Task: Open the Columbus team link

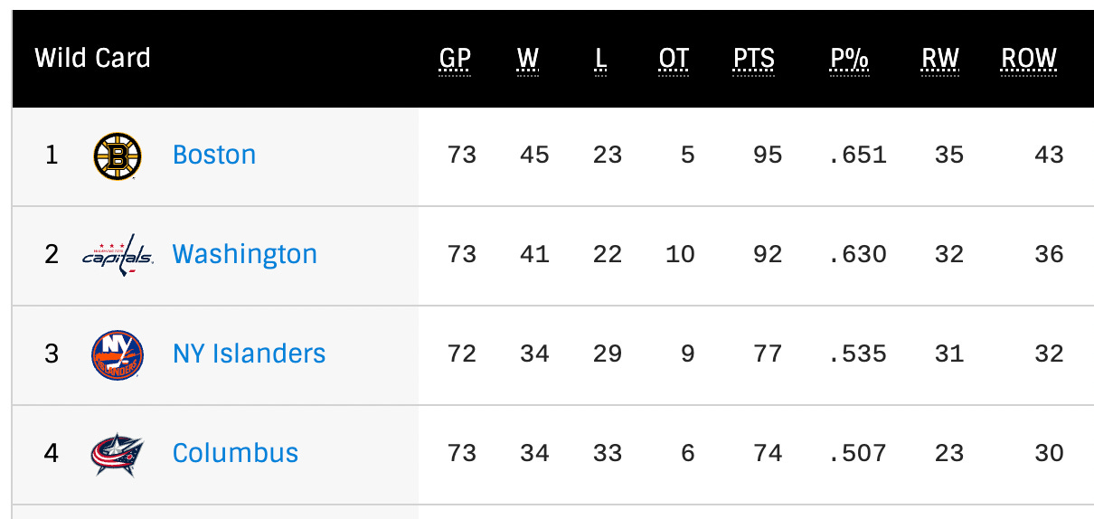Action: click(236, 453)
